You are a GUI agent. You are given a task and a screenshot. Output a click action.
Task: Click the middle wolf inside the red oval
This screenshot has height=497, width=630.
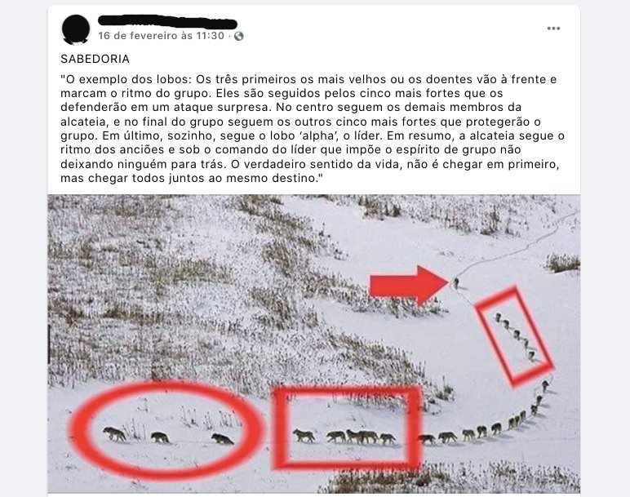(x=160, y=437)
